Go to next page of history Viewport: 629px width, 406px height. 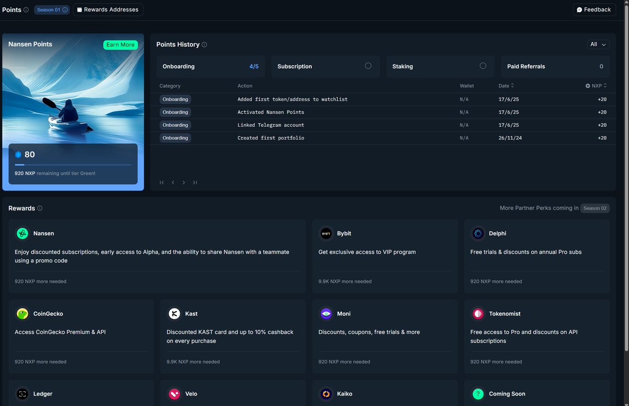(184, 182)
